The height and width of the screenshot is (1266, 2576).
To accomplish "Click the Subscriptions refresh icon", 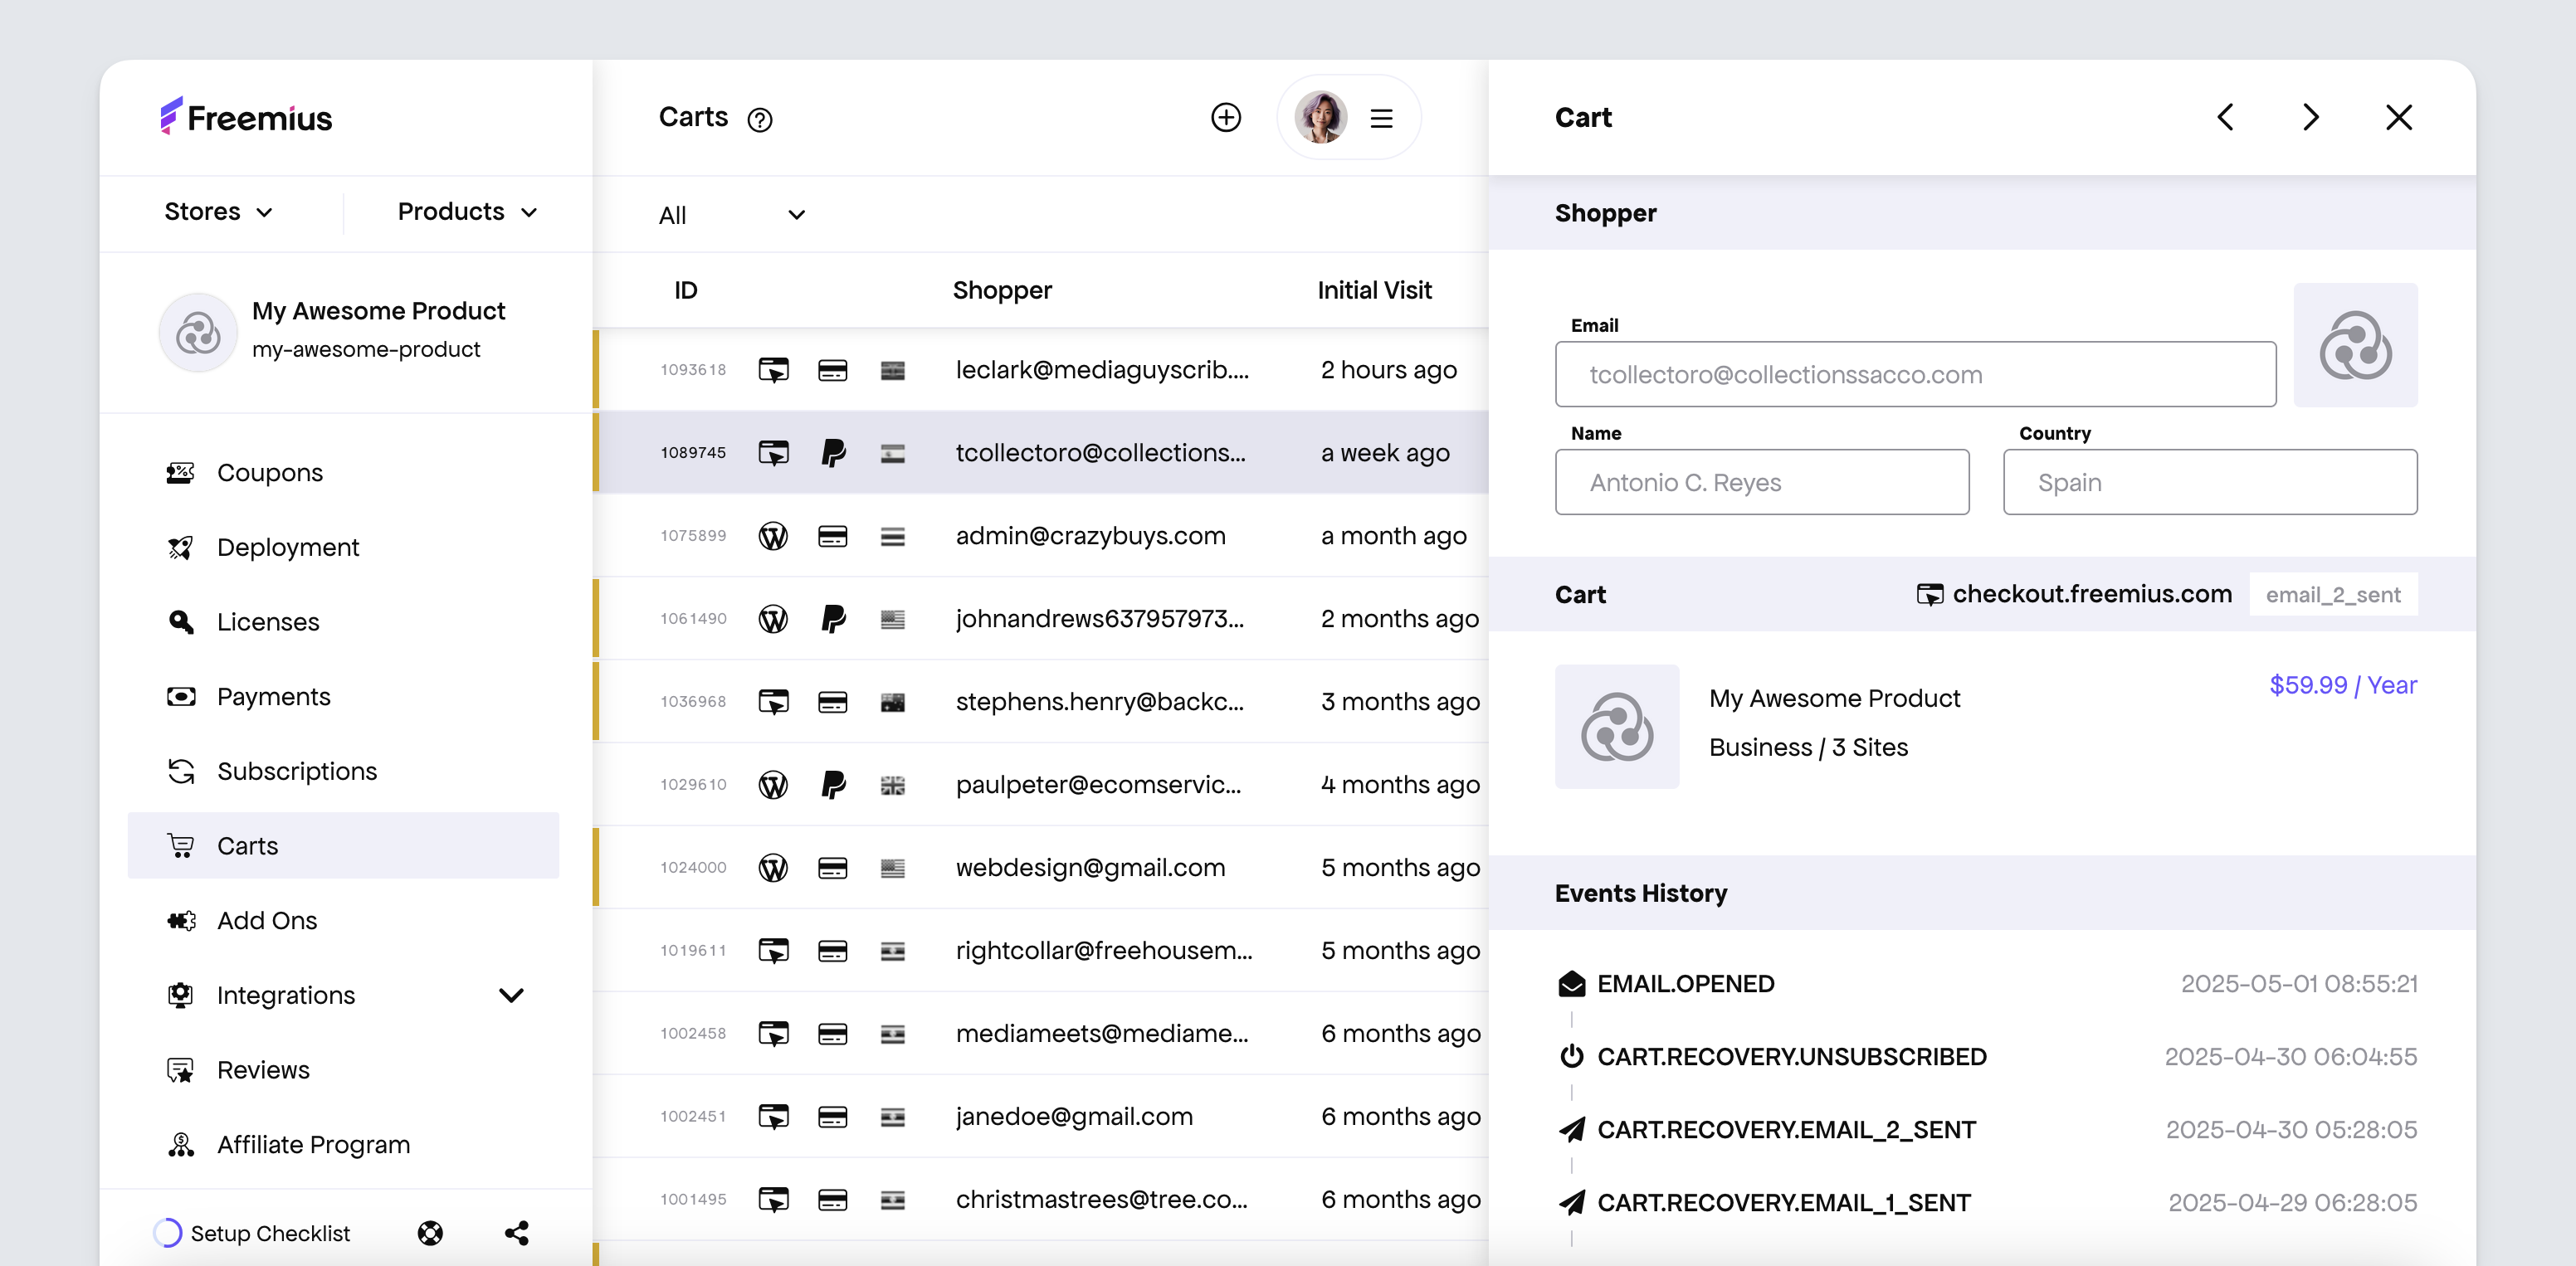I will (x=181, y=771).
